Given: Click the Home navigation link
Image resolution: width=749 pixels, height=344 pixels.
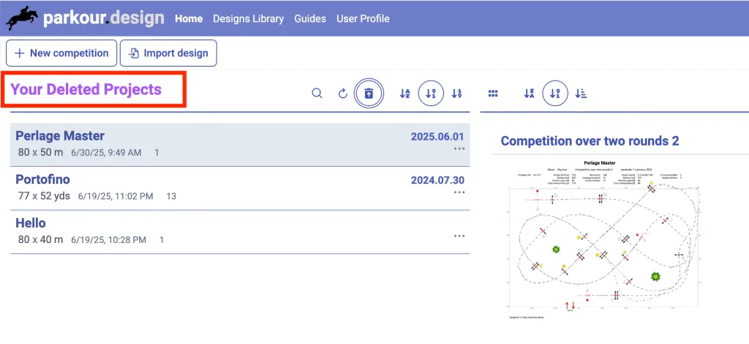Looking at the screenshot, I should pyautogui.click(x=189, y=18).
